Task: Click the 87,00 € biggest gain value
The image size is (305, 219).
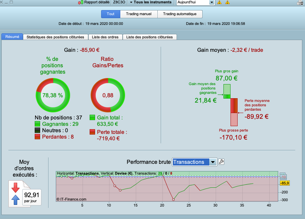Action: (226, 78)
